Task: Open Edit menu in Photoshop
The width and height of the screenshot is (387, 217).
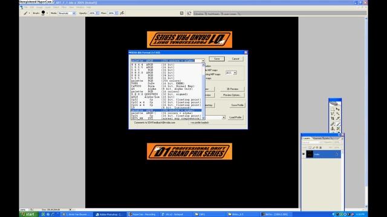Action: point(32,7)
